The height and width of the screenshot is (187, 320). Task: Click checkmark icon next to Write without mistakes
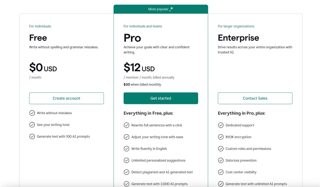(x=32, y=113)
